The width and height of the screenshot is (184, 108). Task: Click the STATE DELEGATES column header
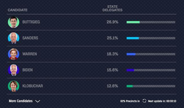point(112,8)
